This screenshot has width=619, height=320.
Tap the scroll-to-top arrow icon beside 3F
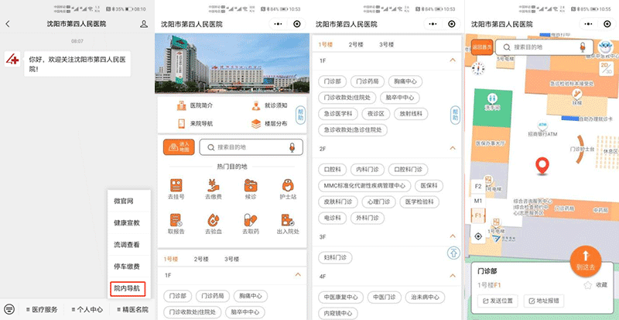click(453, 252)
